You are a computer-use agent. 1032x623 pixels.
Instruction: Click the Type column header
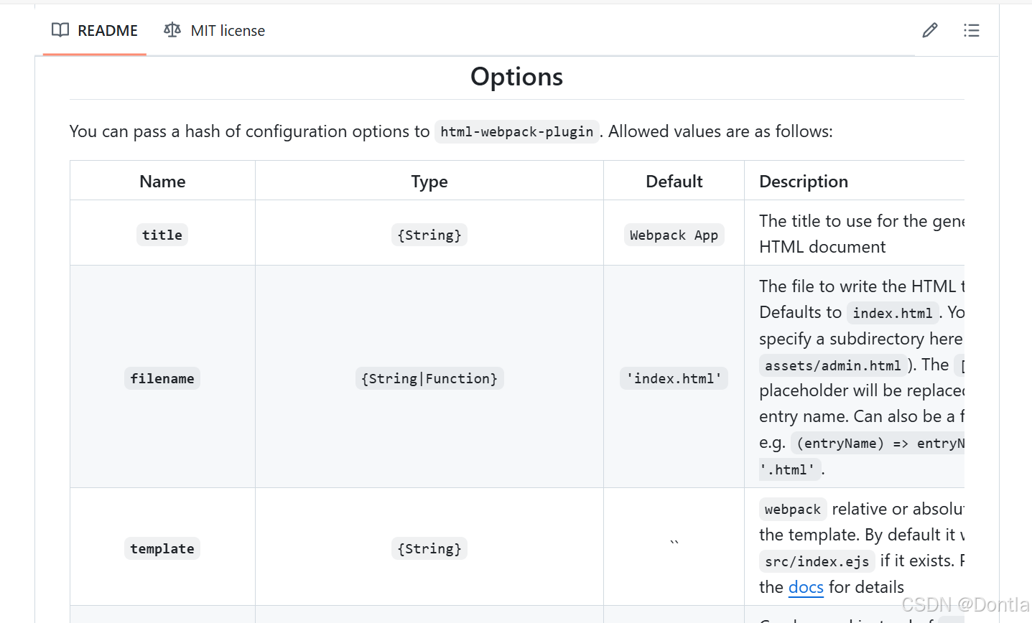(429, 182)
